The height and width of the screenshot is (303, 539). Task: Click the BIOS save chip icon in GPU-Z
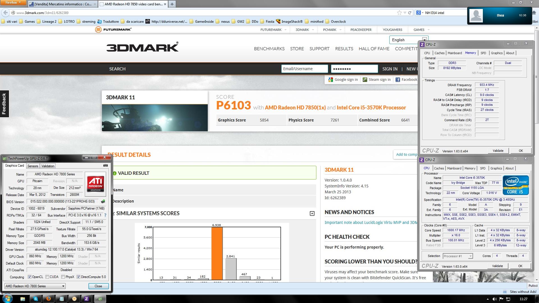[x=103, y=201]
